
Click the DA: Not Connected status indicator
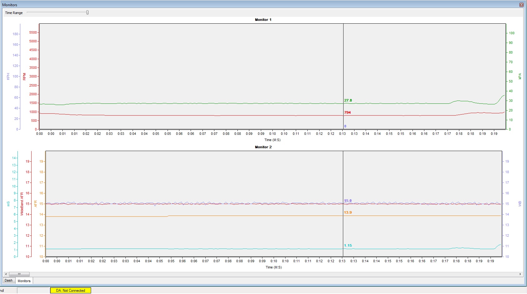pyautogui.click(x=71, y=291)
